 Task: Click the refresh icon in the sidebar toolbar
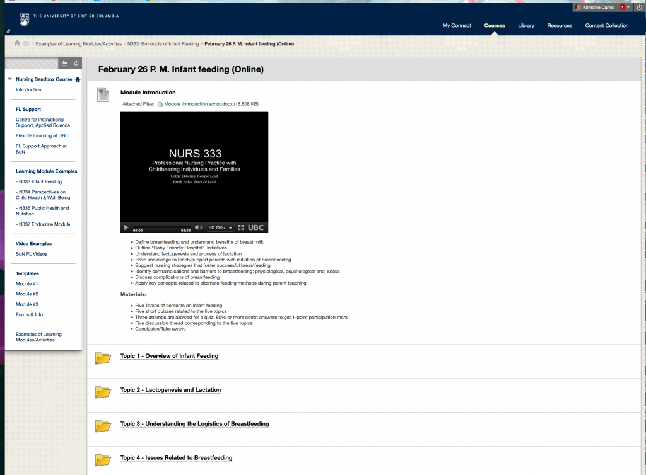tap(75, 63)
